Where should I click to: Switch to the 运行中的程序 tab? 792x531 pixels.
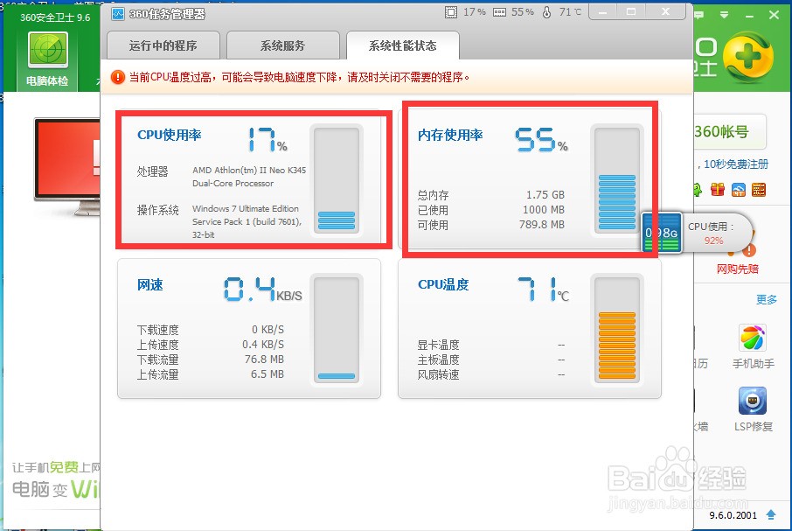click(163, 45)
